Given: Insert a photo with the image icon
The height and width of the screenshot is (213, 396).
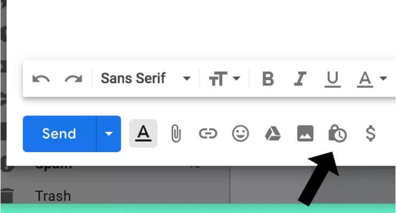Looking at the screenshot, I should coord(305,133).
